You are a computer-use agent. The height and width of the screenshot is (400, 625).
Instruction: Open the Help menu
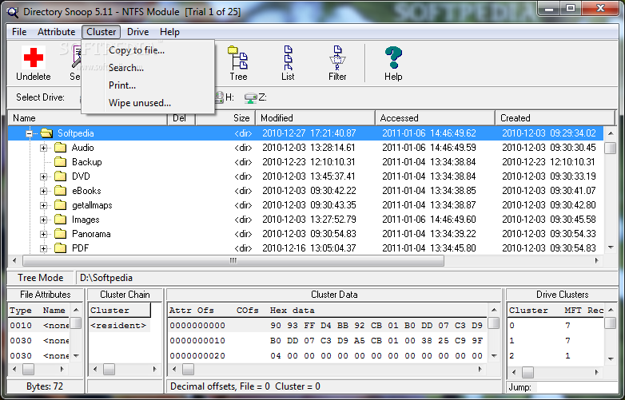[169, 32]
